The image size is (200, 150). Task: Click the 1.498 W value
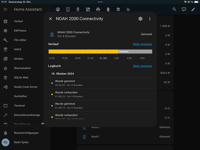pos(165,26)
